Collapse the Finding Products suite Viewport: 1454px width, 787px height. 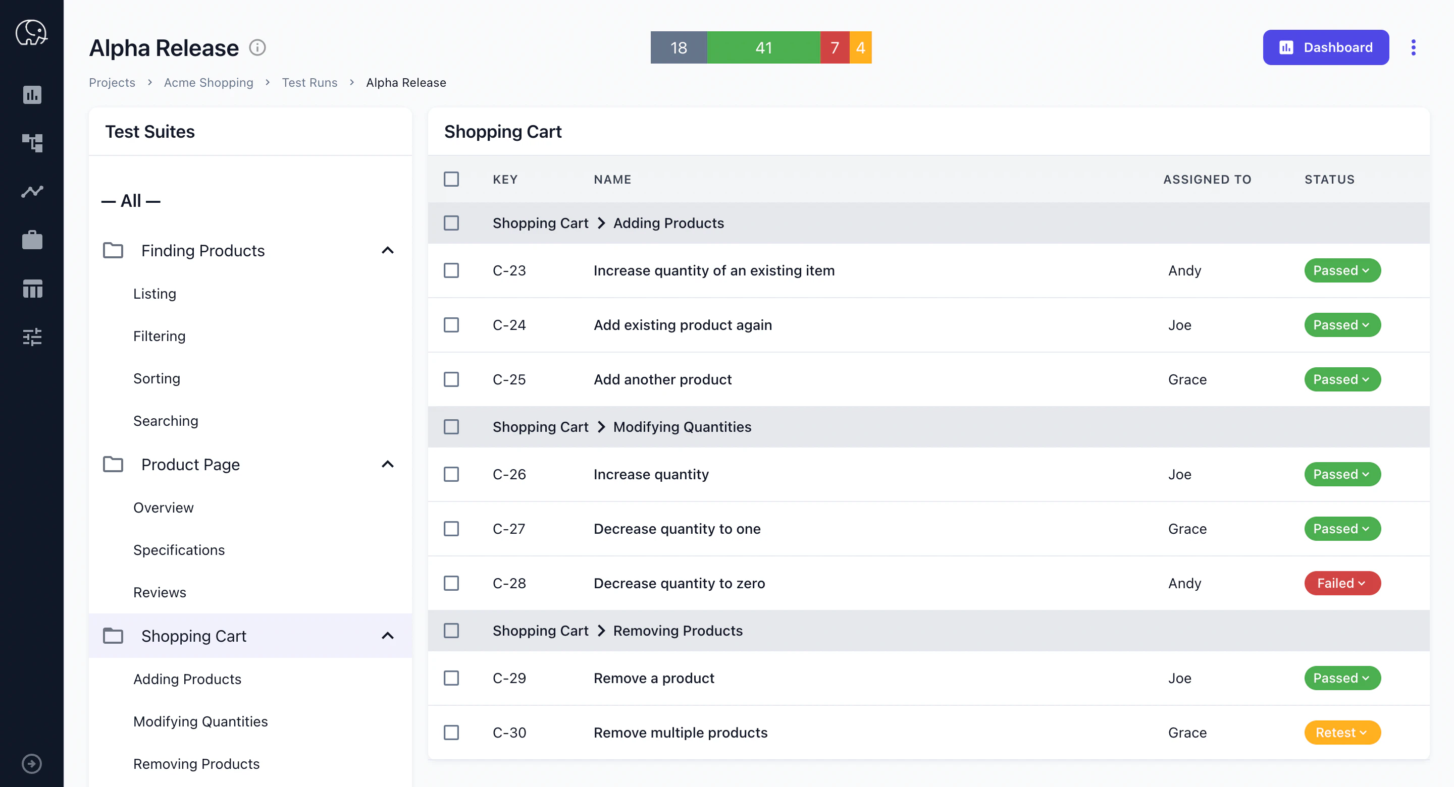pos(388,250)
